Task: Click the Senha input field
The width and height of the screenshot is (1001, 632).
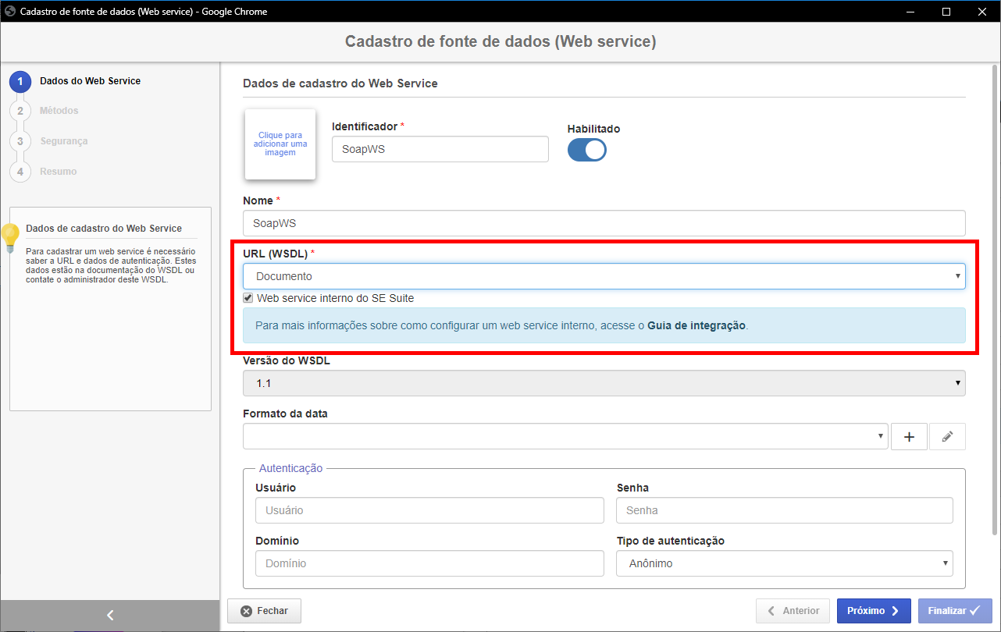Action: pyautogui.click(x=785, y=510)
